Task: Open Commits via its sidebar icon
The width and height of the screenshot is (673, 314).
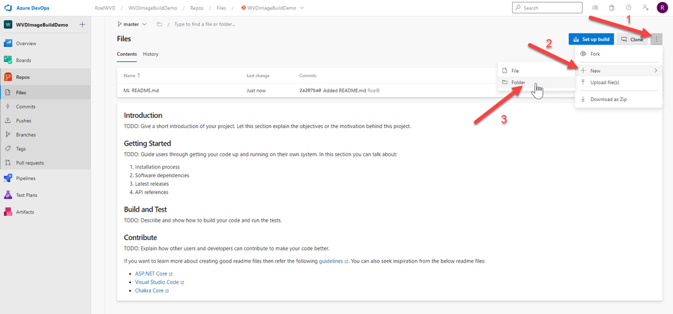Action: [x=7, y=106]
